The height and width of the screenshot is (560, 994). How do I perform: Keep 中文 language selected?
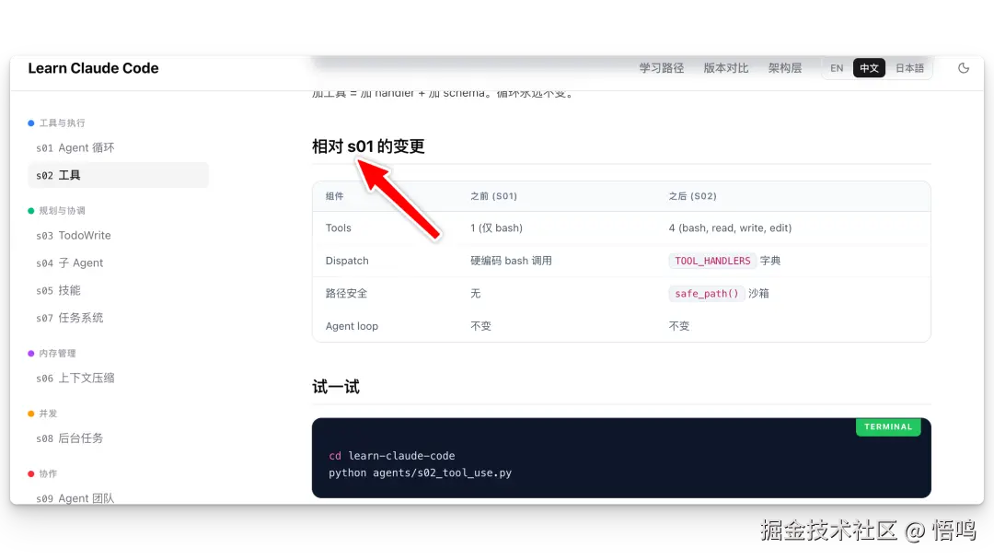869,67
